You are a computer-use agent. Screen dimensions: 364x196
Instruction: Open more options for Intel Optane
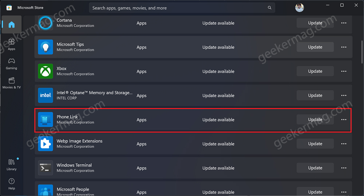[x=344, y=95]
